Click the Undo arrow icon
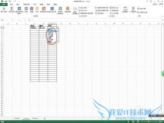Image resolution: width=164 pixels, height=123 pixels. [10, 1]
